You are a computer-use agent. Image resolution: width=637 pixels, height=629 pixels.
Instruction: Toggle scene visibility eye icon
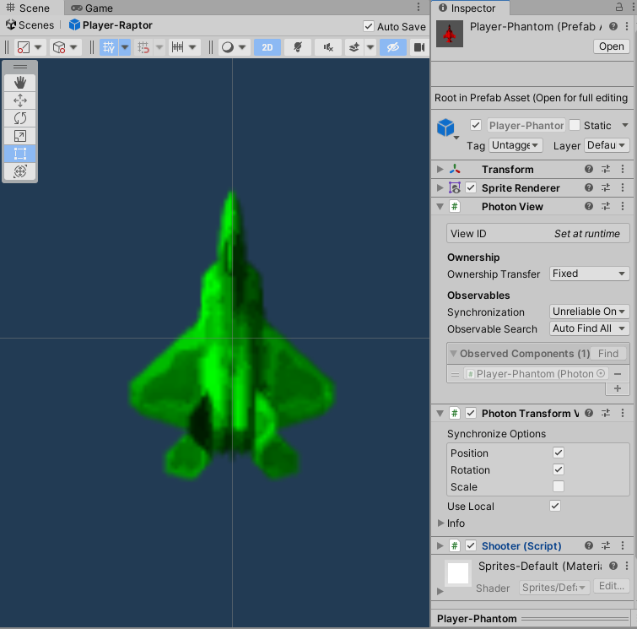393,47
